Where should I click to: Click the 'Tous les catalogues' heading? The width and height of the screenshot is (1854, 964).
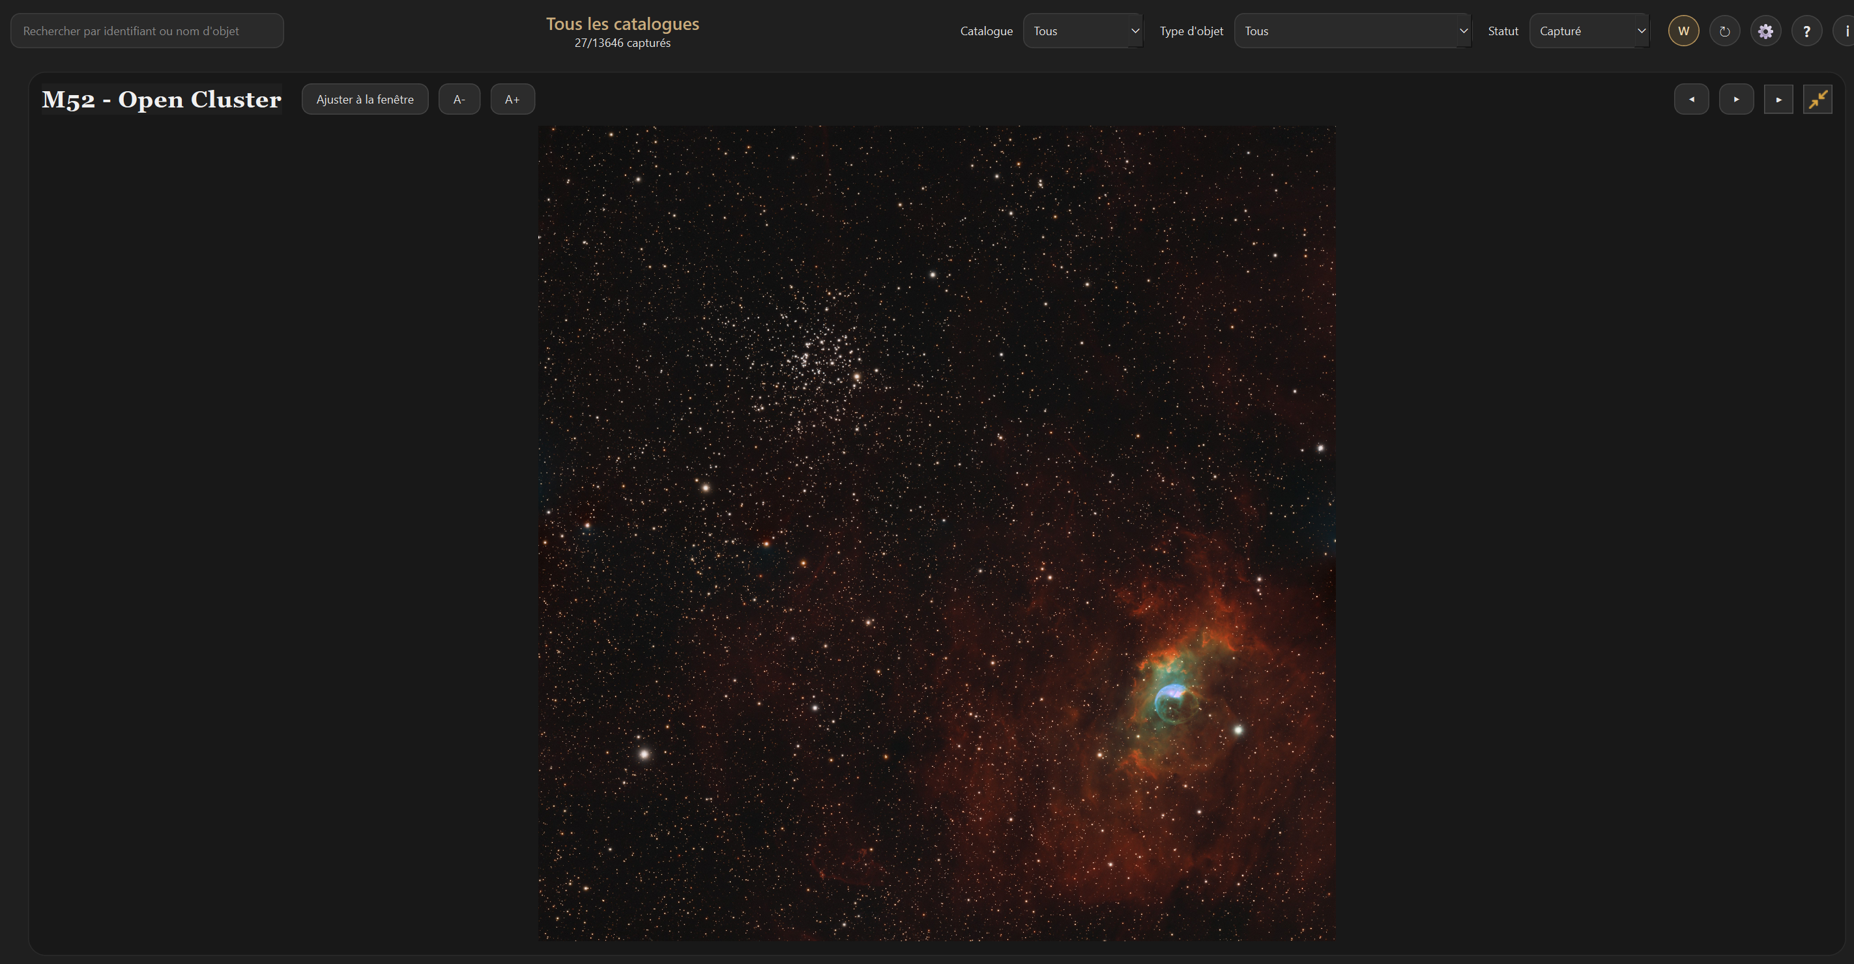pos(622,23)
